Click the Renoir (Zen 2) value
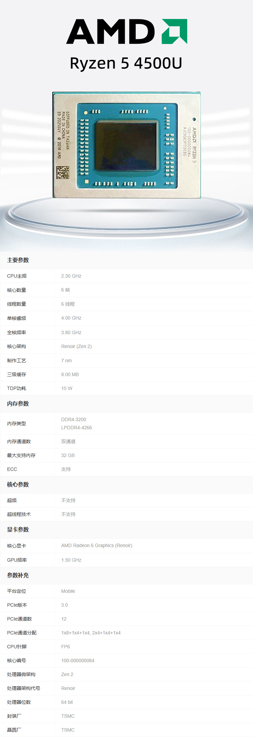The height and width of the screenshot is (737, 253). (76, 346)
